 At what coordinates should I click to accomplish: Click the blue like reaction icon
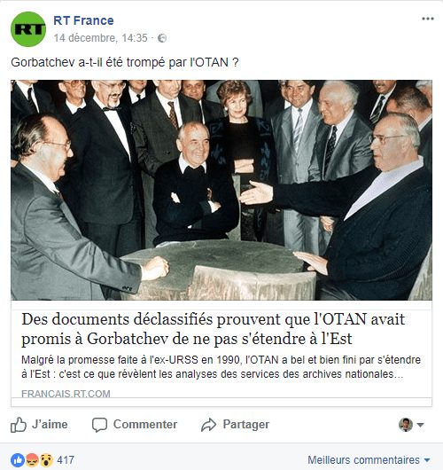point(18,460)
